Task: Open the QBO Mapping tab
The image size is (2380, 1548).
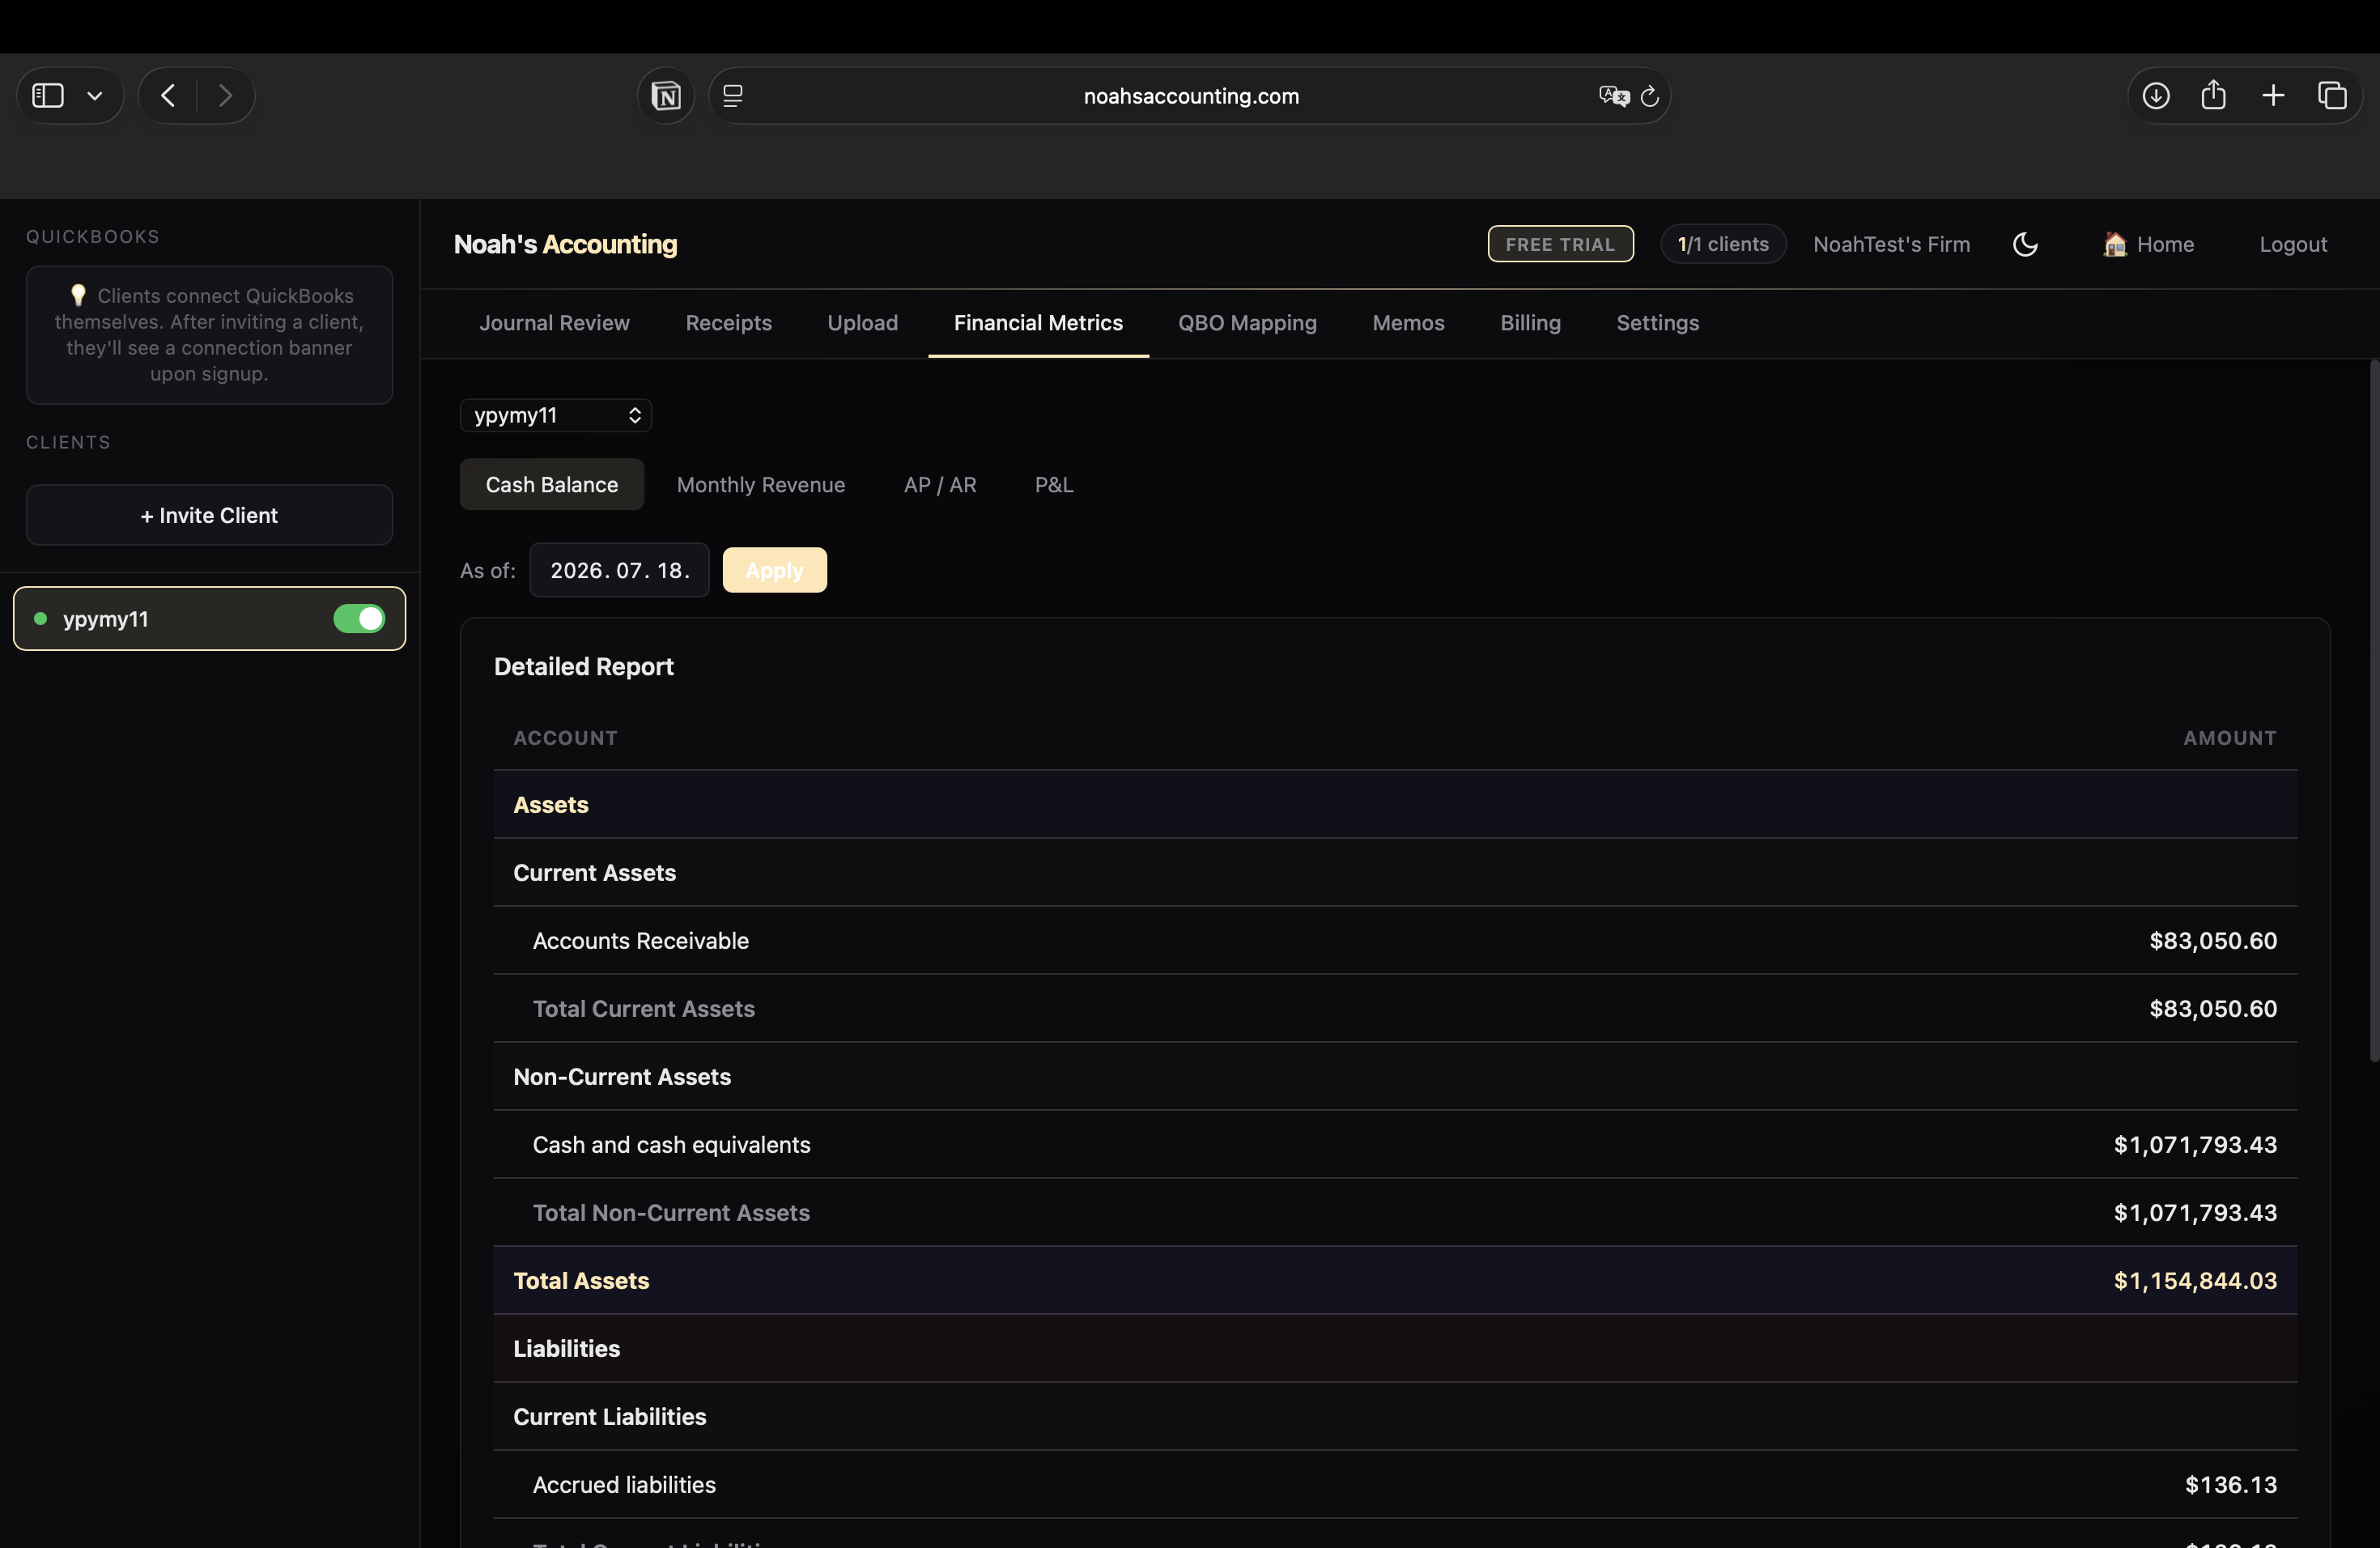Action: click(1247, 323)
